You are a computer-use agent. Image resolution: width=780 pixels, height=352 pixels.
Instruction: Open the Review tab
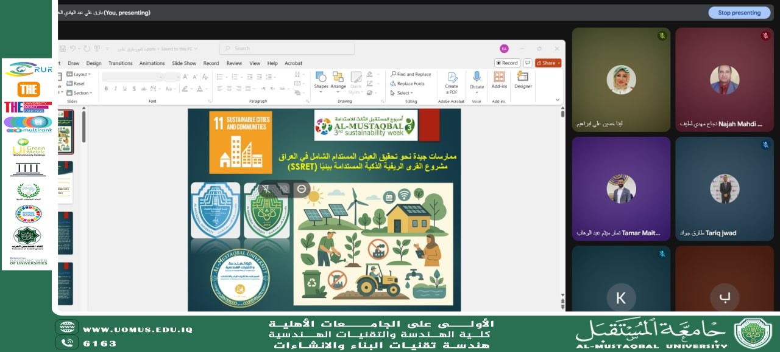coord(234,63)
